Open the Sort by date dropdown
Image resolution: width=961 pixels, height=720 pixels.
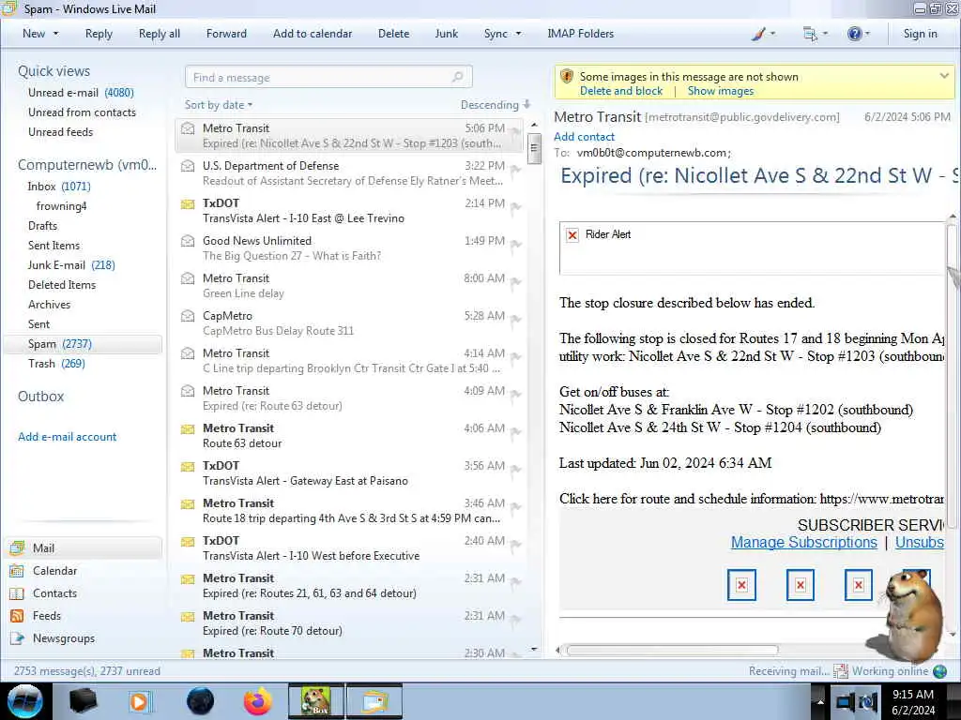[218, 105]
